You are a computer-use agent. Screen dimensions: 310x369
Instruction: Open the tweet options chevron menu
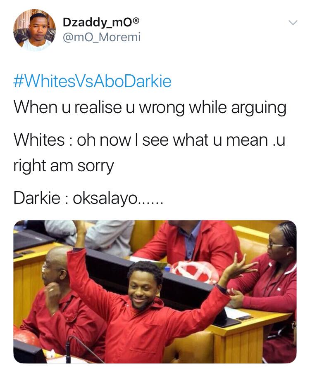coord(293,23)
